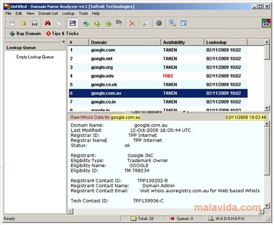The height and width of the screenshot is (225, 274).
Task: Select the highlighted google.com.au row
Action: pyautogui.click(x=158, y=93)
